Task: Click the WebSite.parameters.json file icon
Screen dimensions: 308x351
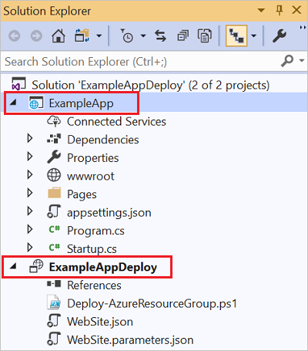Action: coord(54,339)
